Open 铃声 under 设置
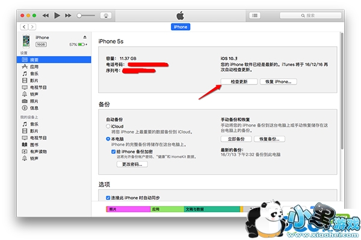Image resolution: width=361 pixels, height=240 pixels. 54,94
